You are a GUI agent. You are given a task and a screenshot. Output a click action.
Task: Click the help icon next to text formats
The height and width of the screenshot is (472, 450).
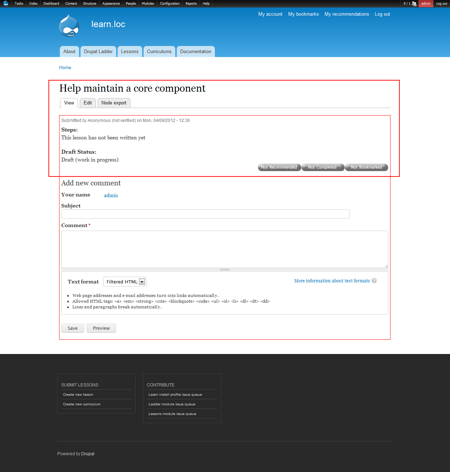pos(374,281)
